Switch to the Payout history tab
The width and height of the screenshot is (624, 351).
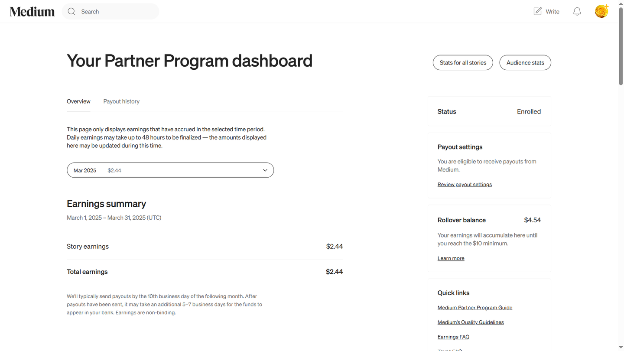pos(121,101)
